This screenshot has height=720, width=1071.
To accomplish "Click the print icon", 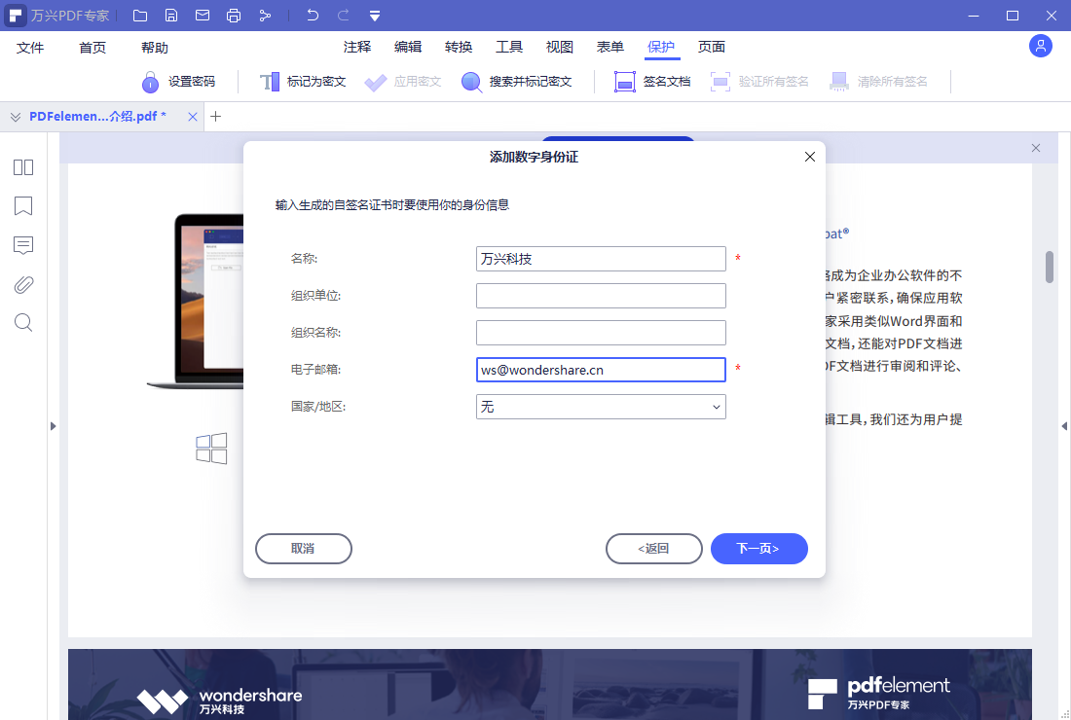I will pos(234,15).
